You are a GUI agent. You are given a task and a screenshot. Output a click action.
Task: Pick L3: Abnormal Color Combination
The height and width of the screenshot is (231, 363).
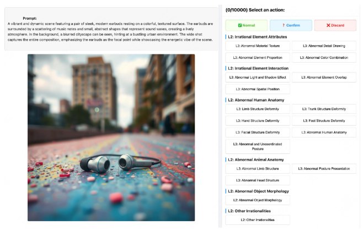[x=324, y=58]
